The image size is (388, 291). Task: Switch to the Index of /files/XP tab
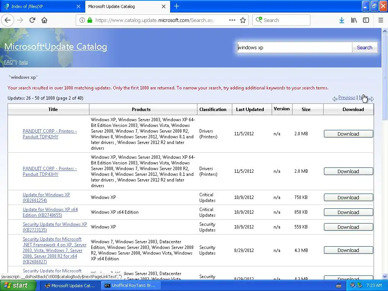coord(42,6)
